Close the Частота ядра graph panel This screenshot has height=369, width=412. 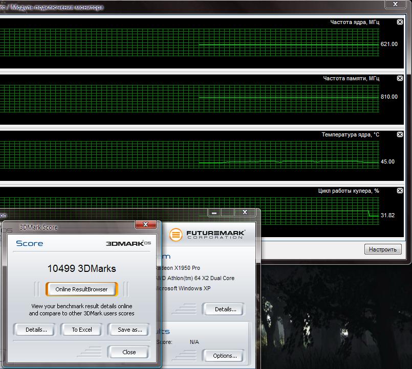click(400, 22)
